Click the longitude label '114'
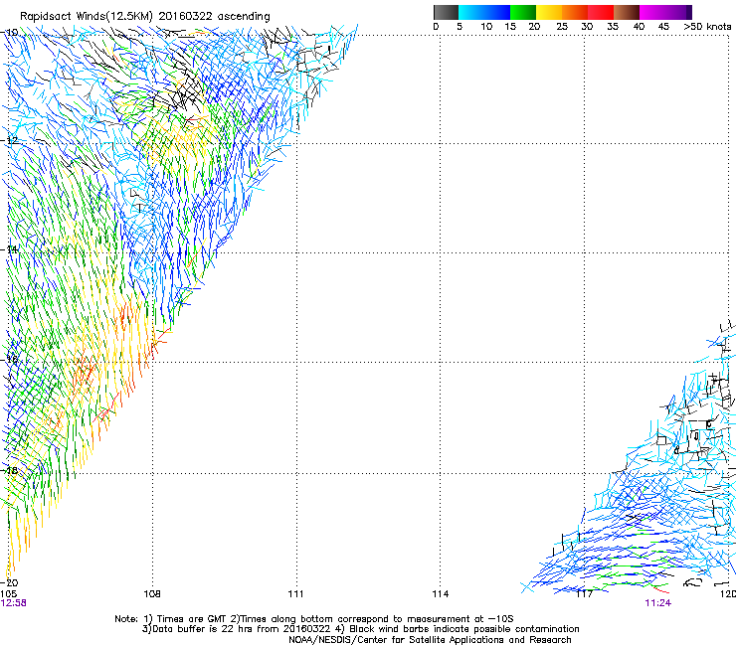The height and width of the screenshot is (646, 736). coord(441,594)
